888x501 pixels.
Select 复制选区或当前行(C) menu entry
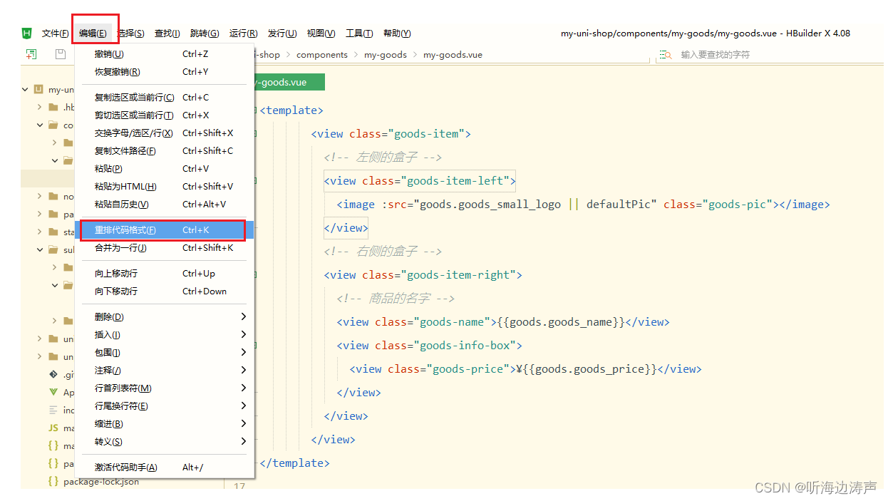[x=164, y=98]
